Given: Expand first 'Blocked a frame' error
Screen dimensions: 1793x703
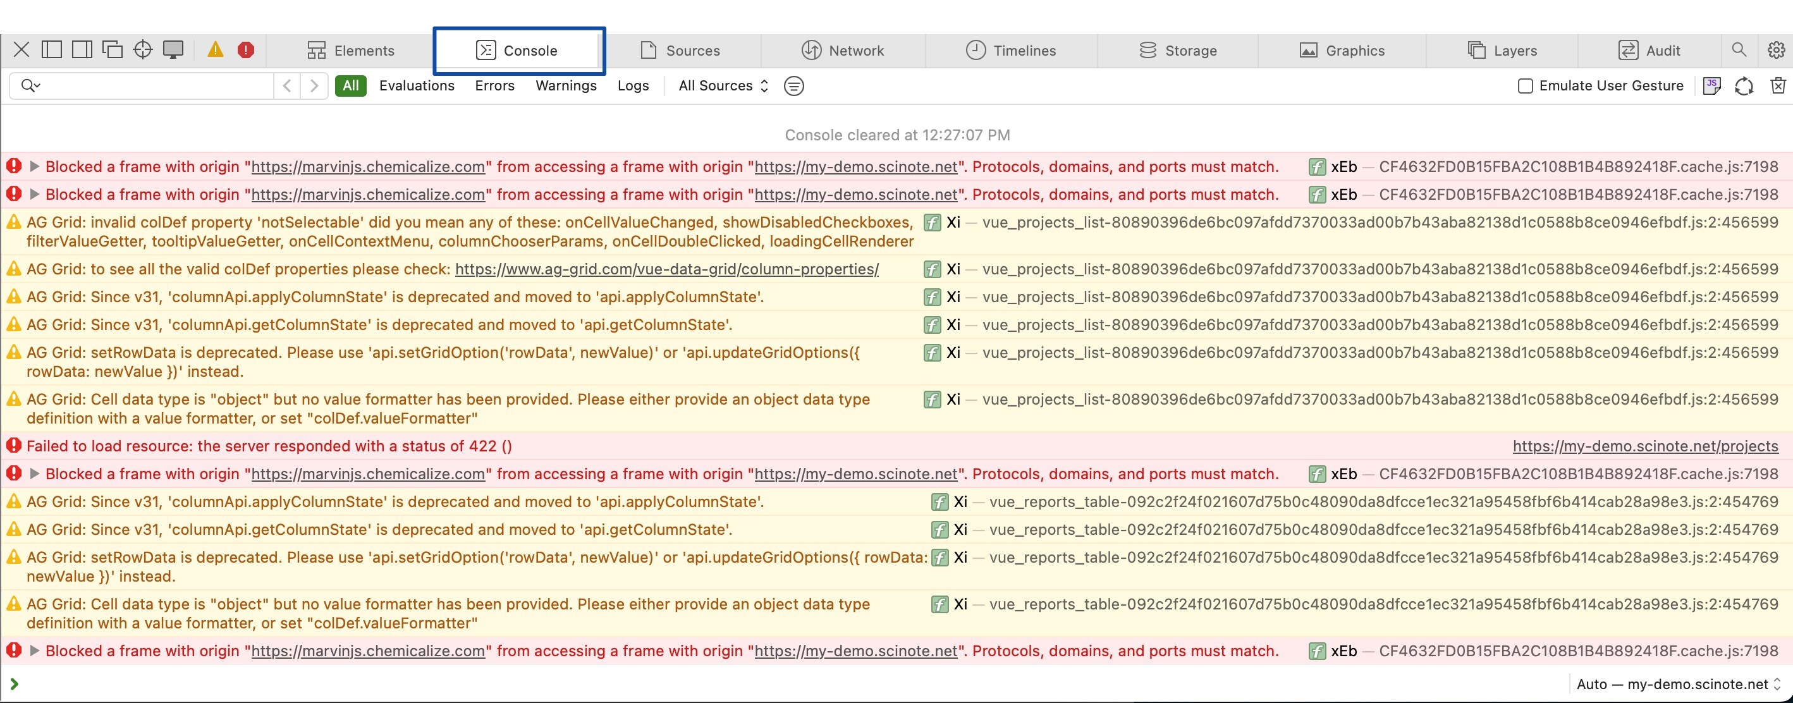Looking at the screenshot, I should [x=34, y=166].
